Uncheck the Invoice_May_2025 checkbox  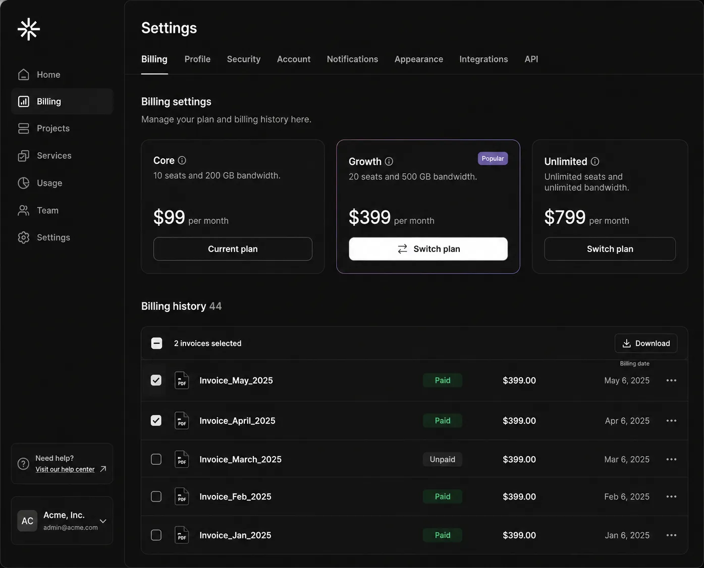(x=156, y=381)
